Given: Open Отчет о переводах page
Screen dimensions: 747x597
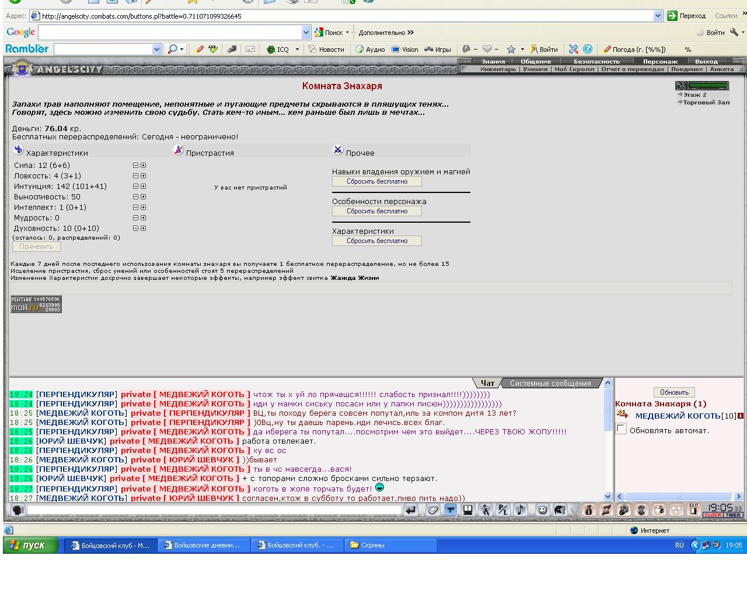Looking at the screenshot, I should (x=633, y=69).
